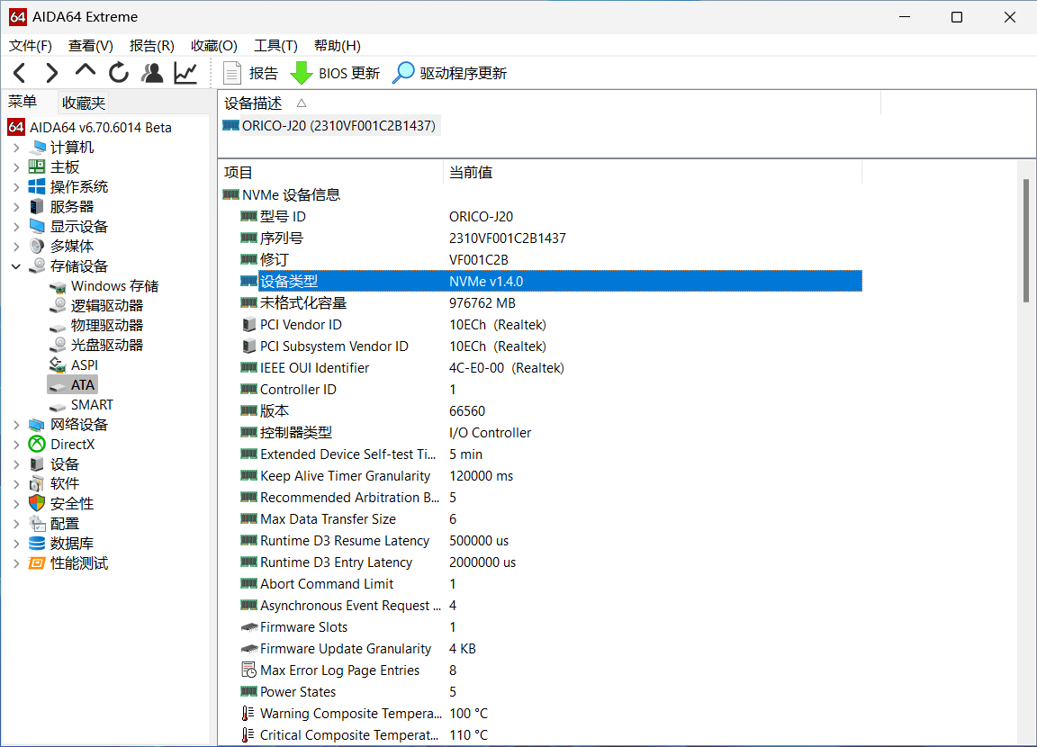Click the 安全性 shield icon
Viewport: 1037px width, 747px height.
tap(37, 504)
